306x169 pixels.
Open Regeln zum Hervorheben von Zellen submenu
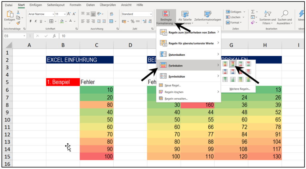coord(189,32)
